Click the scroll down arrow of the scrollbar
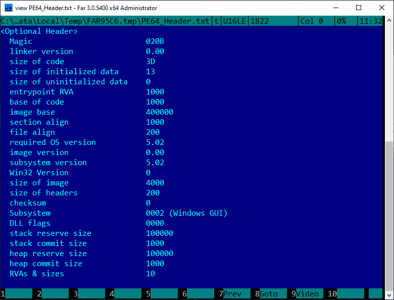Image resolution: width=394 pixels, height=300 pixels. [389, 295]
